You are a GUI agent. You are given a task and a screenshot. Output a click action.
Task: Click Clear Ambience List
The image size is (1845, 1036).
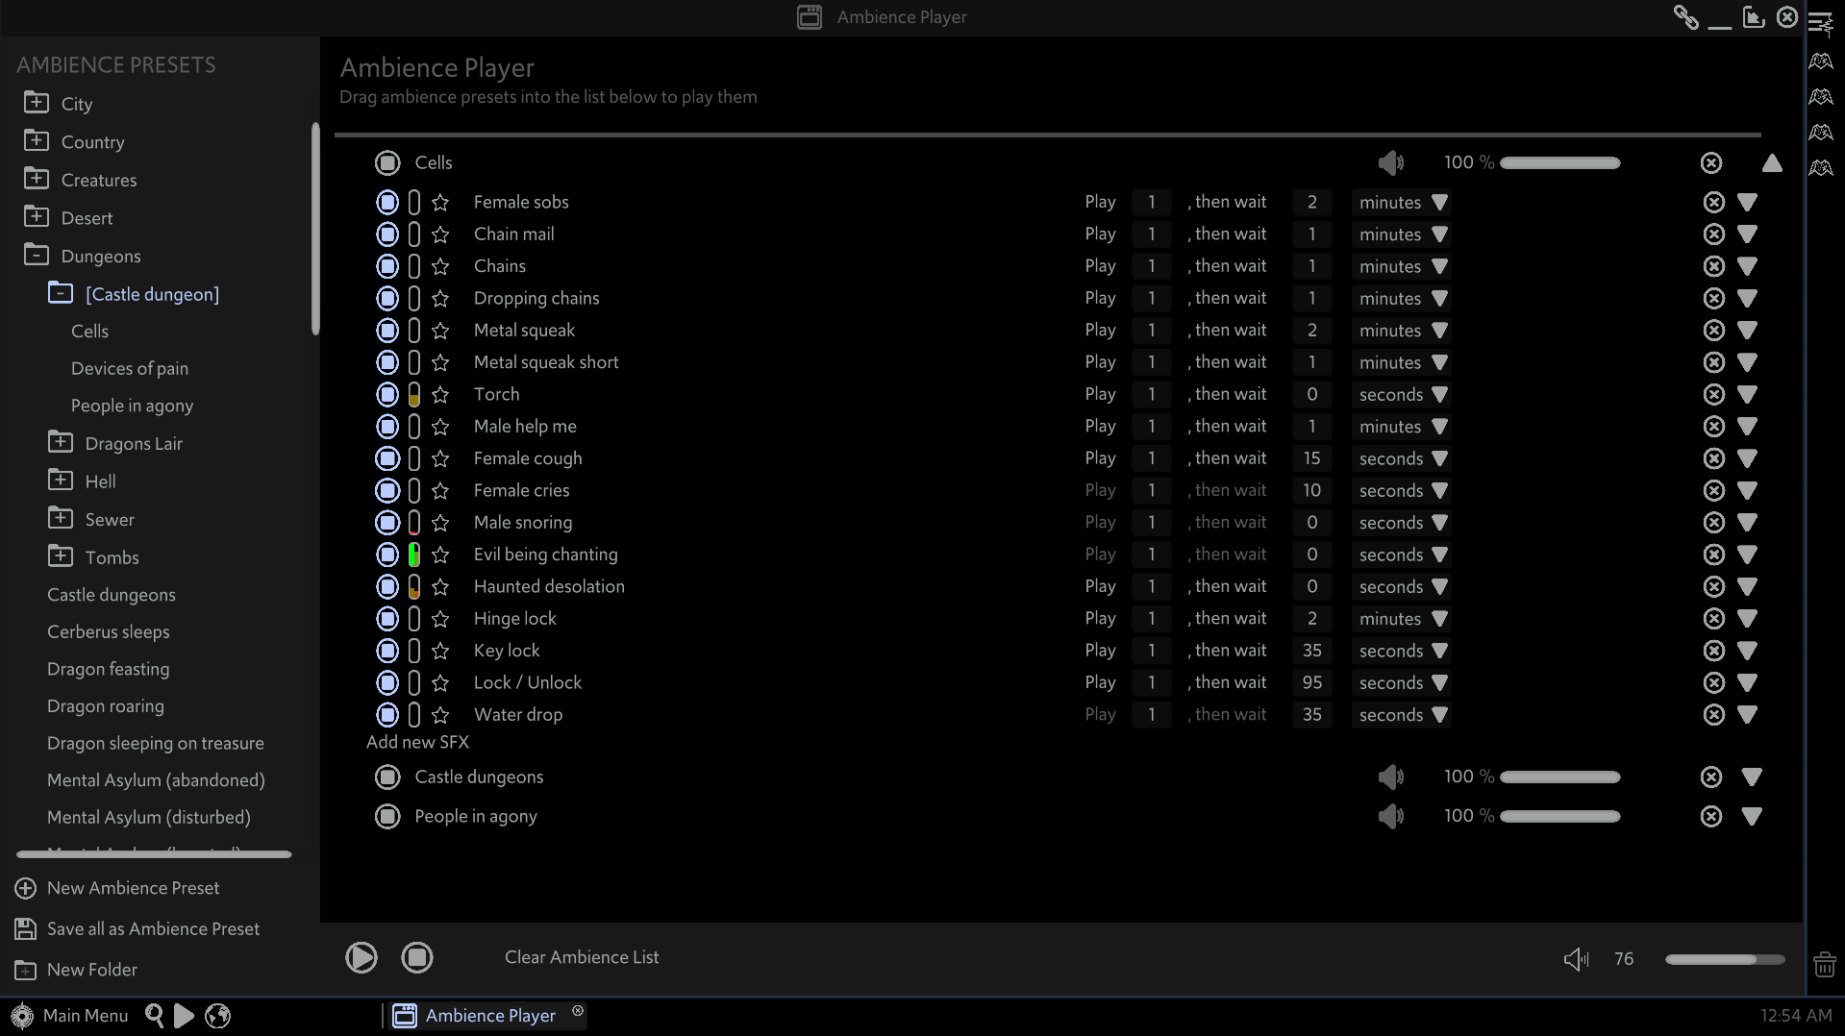[x=581, y=957]
